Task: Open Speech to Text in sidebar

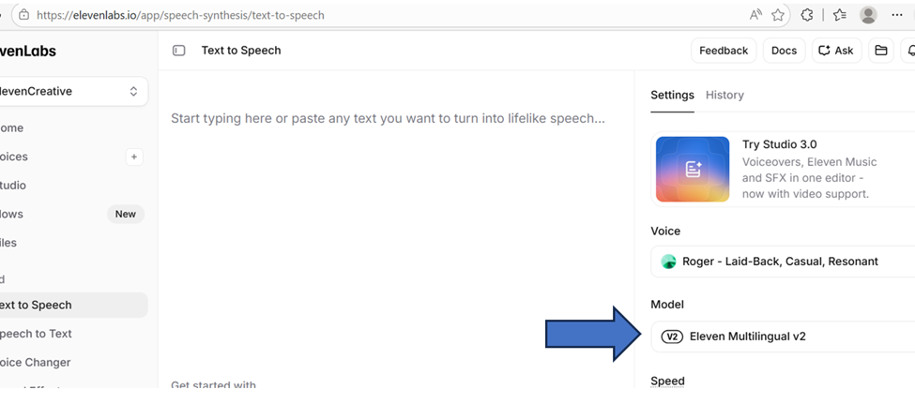Action: 36,334
